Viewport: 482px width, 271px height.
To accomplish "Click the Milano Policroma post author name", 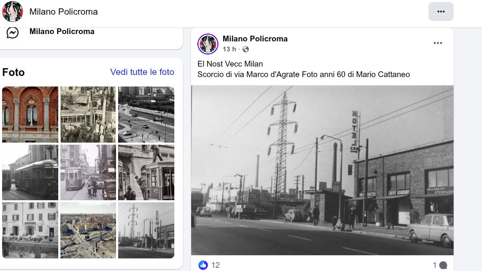I will coord(255,39).
